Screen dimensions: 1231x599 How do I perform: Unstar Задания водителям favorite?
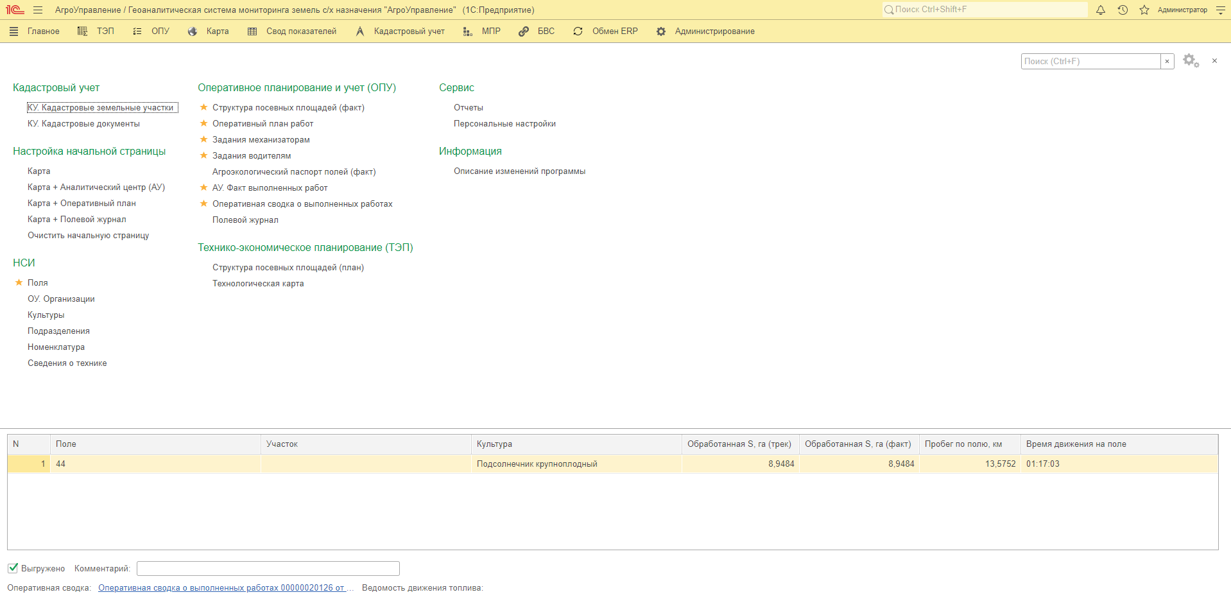(204, 155)
